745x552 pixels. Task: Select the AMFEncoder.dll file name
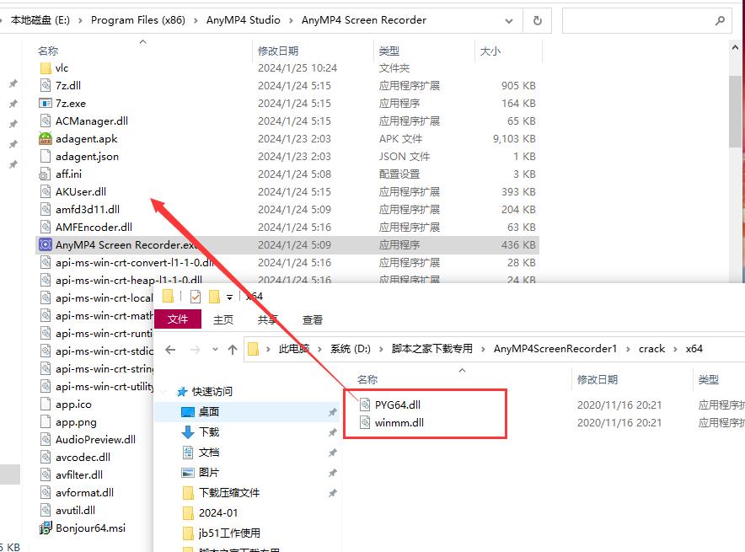(x=94, y=227)
